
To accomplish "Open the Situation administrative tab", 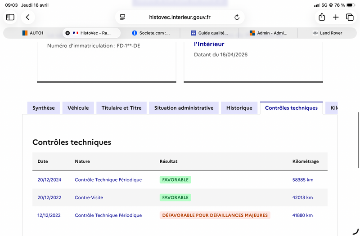I will [x=184, y=108].
